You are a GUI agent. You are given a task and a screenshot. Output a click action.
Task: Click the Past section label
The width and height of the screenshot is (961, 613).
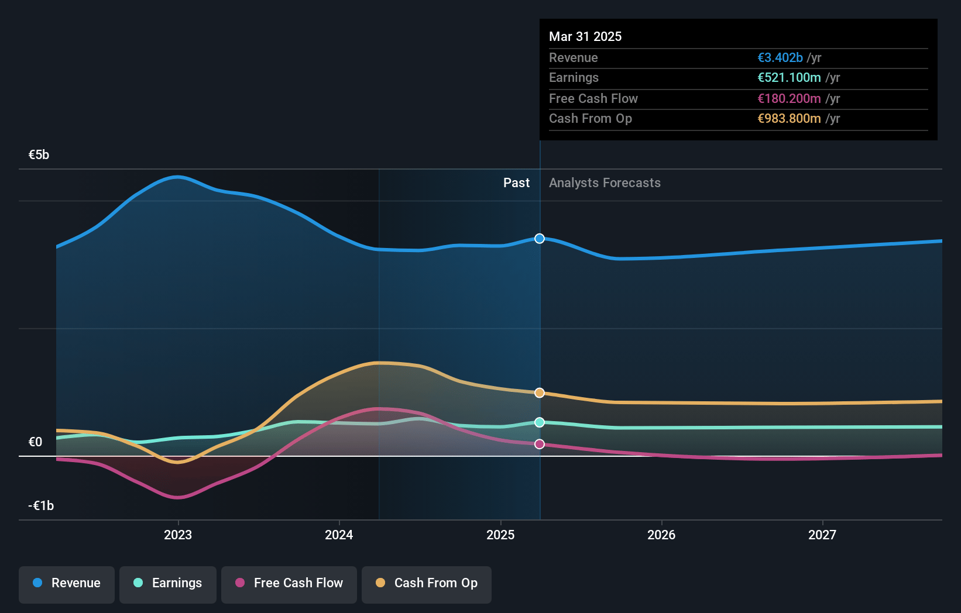click(x=516, y=183)
